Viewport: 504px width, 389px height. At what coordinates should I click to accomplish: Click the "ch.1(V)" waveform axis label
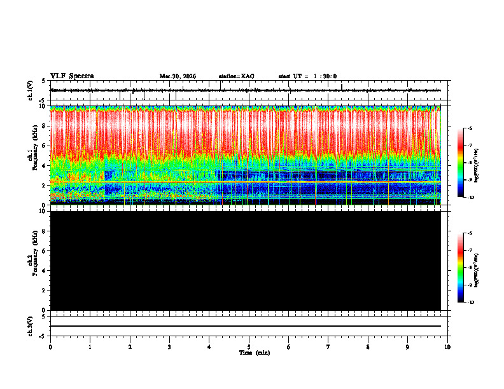(x=31, y=90)
